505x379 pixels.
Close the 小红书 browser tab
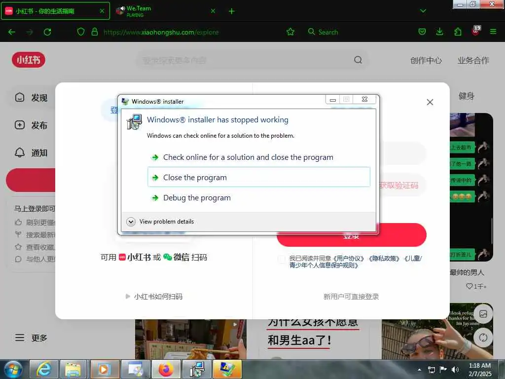[x=102, y=11]
